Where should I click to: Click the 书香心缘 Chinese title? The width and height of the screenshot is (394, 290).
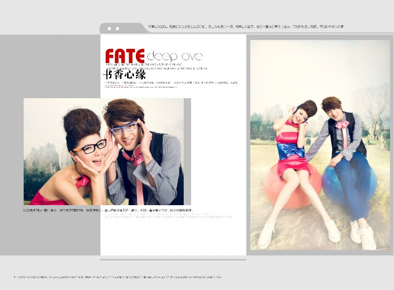click(125, 75)
